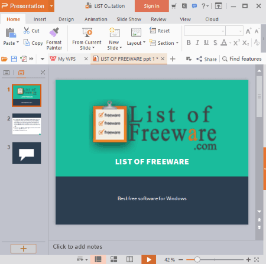Toggle Italic formatting

click(197, 43)
